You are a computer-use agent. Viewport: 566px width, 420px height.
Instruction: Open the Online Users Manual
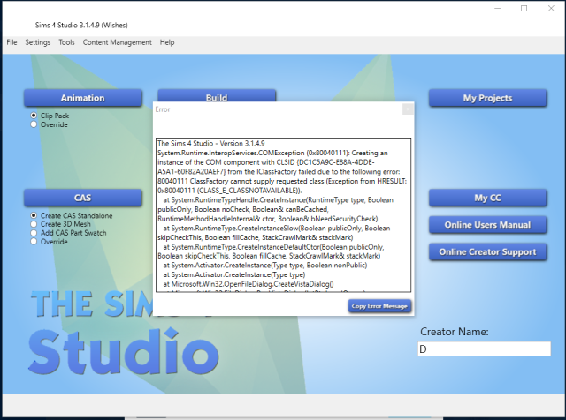pos(487,225)
